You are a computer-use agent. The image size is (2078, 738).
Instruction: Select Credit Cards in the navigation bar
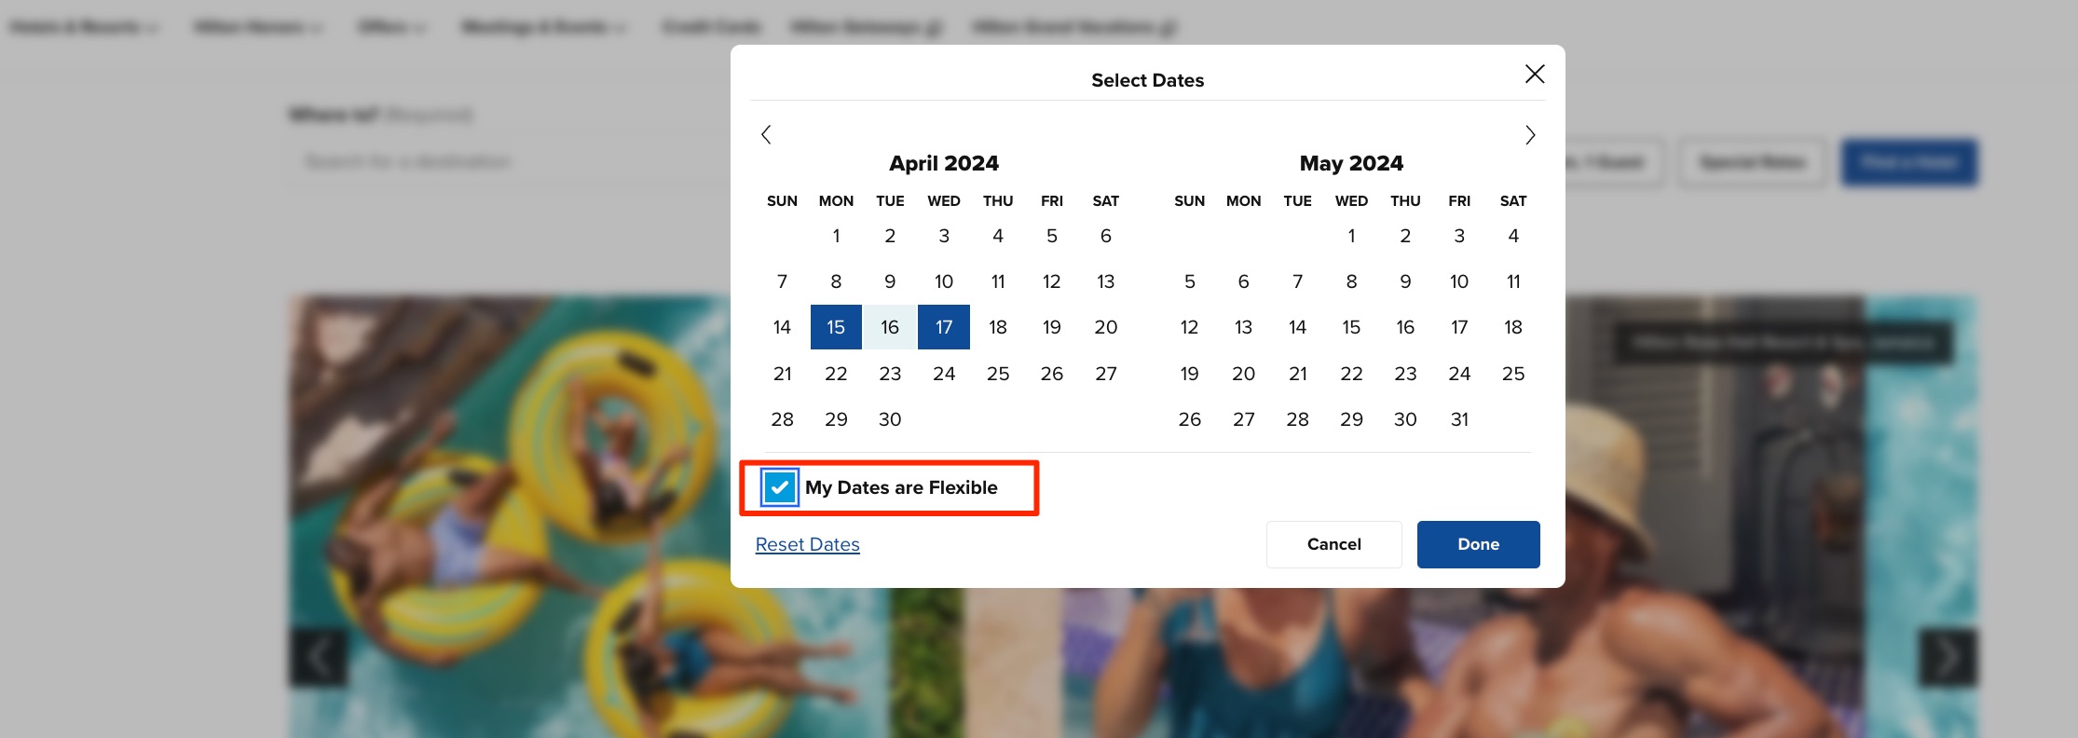tap(711, 27)
